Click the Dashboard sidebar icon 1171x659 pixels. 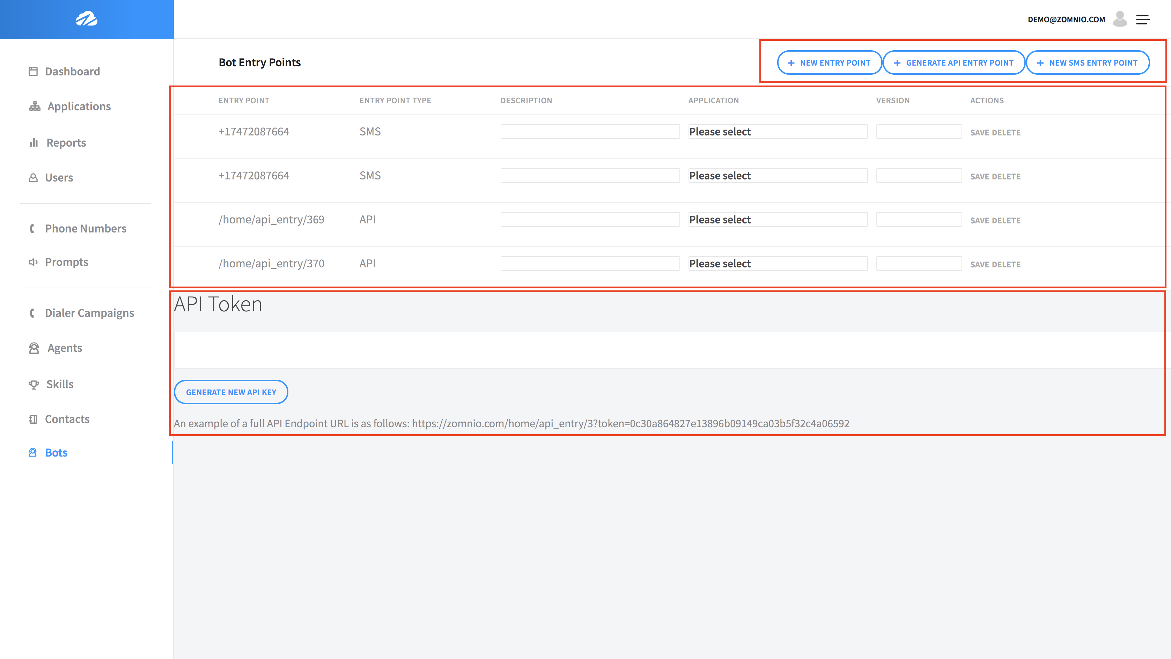tap(33, 71)
